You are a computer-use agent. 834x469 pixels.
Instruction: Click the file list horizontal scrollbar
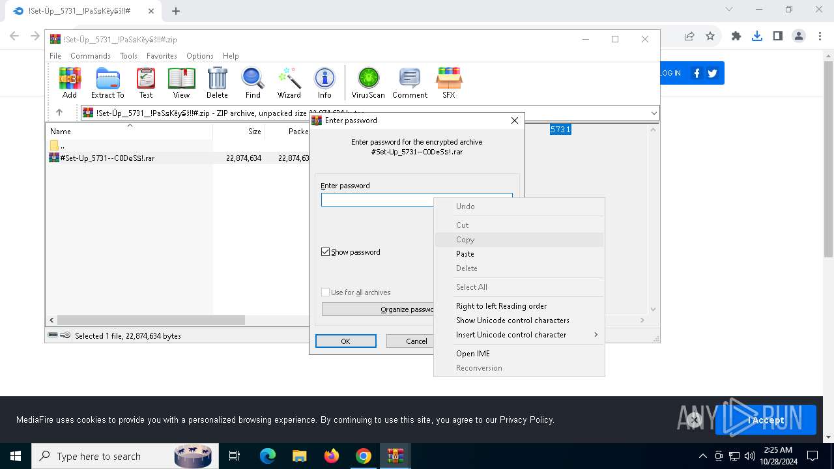click(x=151, y=320)
